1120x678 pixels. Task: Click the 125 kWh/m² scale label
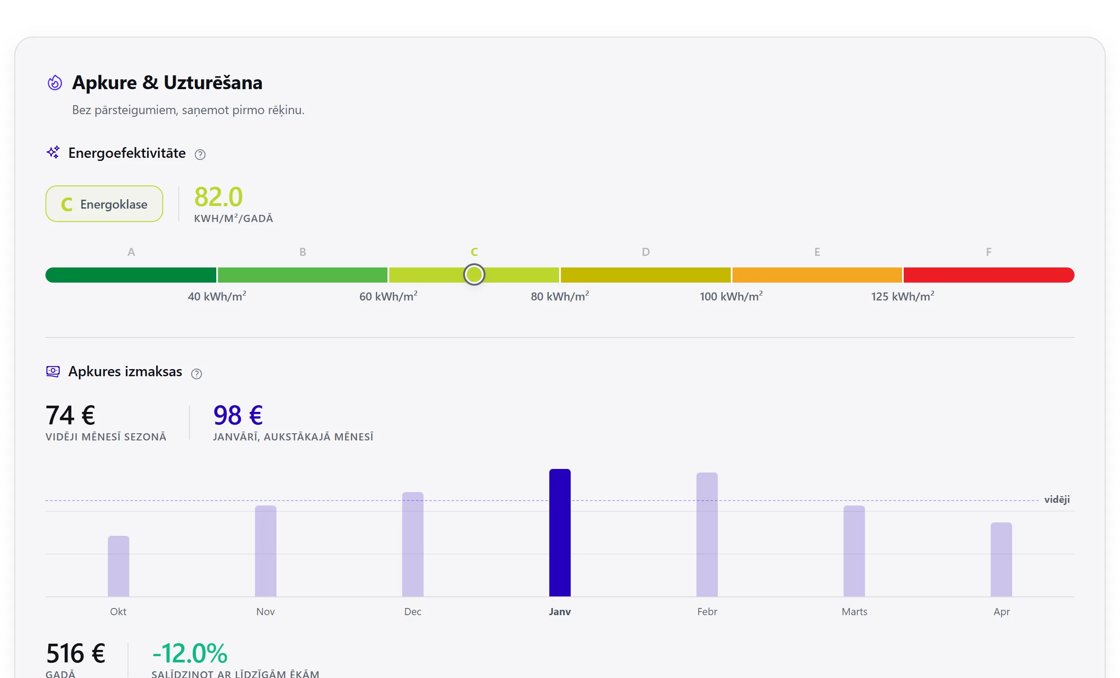tap(903, 296)
